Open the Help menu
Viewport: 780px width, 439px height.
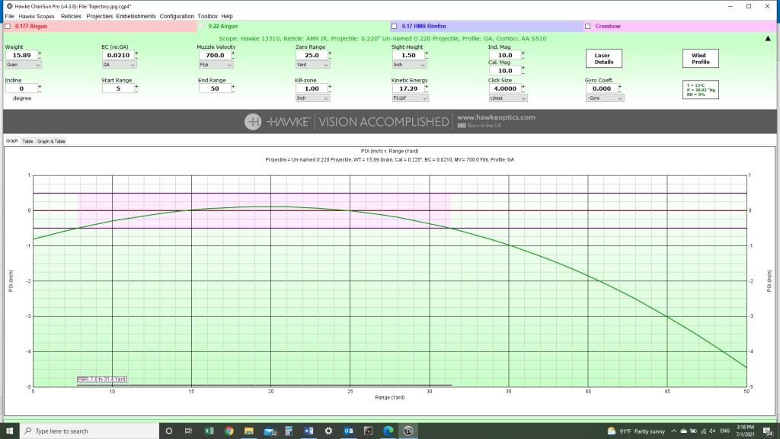(227, 17)
